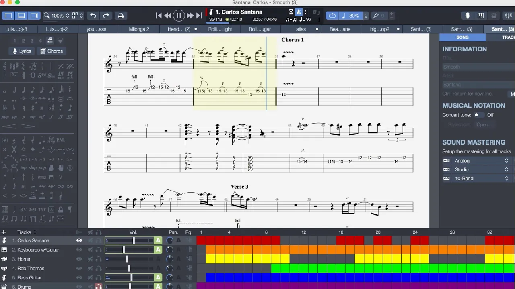Toggle the right inspector panel view button

34,16
